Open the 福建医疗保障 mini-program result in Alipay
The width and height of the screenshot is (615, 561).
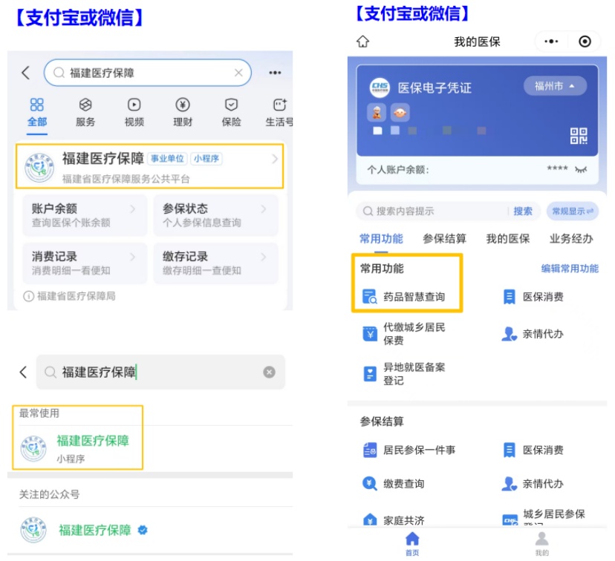coord(149,166)
